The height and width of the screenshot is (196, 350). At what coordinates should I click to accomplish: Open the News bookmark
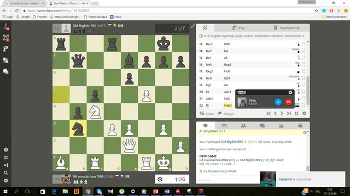pos(115,17)
